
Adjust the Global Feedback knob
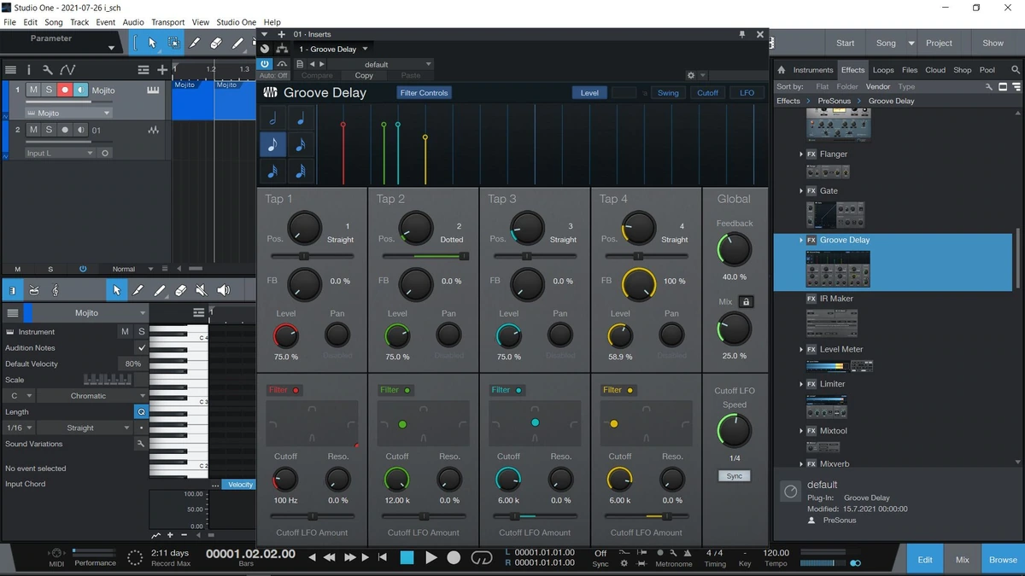click(734, 249)
